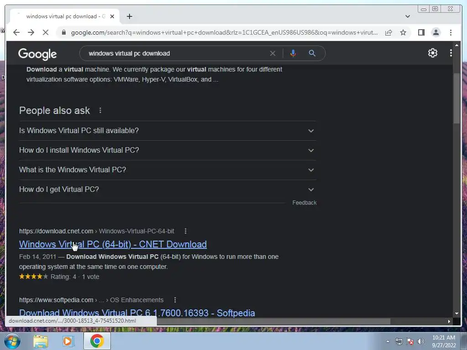Viewport: 467px width, 350px height.
Task: Open the volume speaker tray icon
Action: [x=421, y=341]
